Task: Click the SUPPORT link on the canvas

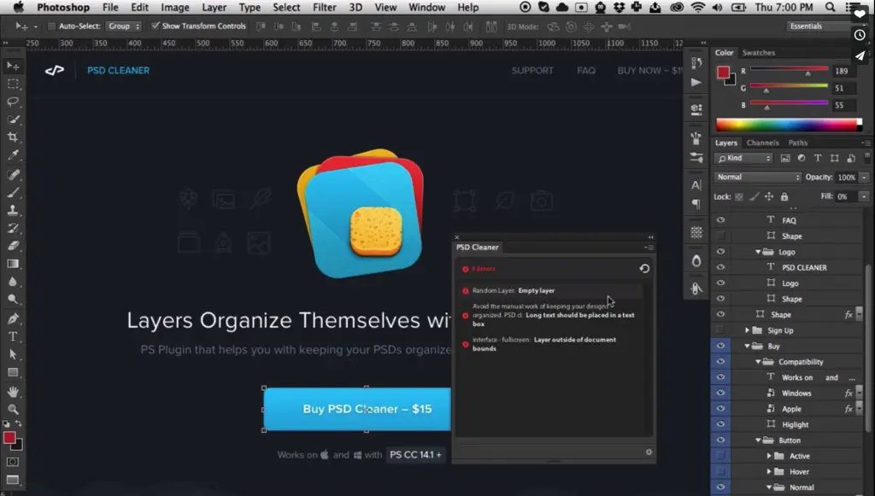Action: pyautogui.click(x=532, y=70)
